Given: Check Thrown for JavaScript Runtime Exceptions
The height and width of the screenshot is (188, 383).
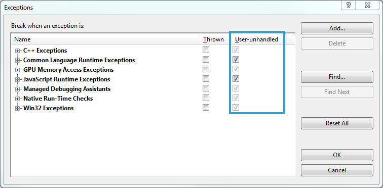Looking at the screenshot, I should click(x=206, y=79).
